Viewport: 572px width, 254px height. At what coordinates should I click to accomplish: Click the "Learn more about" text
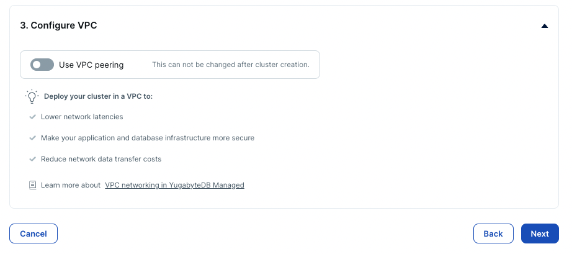[71, 185]
